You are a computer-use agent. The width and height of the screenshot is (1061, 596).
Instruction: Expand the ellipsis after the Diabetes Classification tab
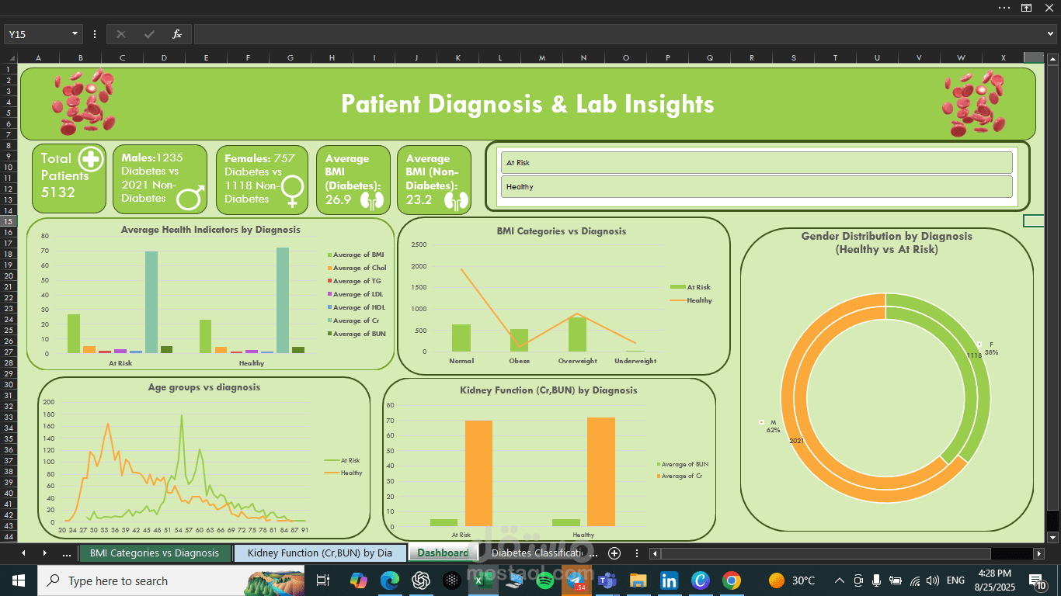click(x=593, y=553)
